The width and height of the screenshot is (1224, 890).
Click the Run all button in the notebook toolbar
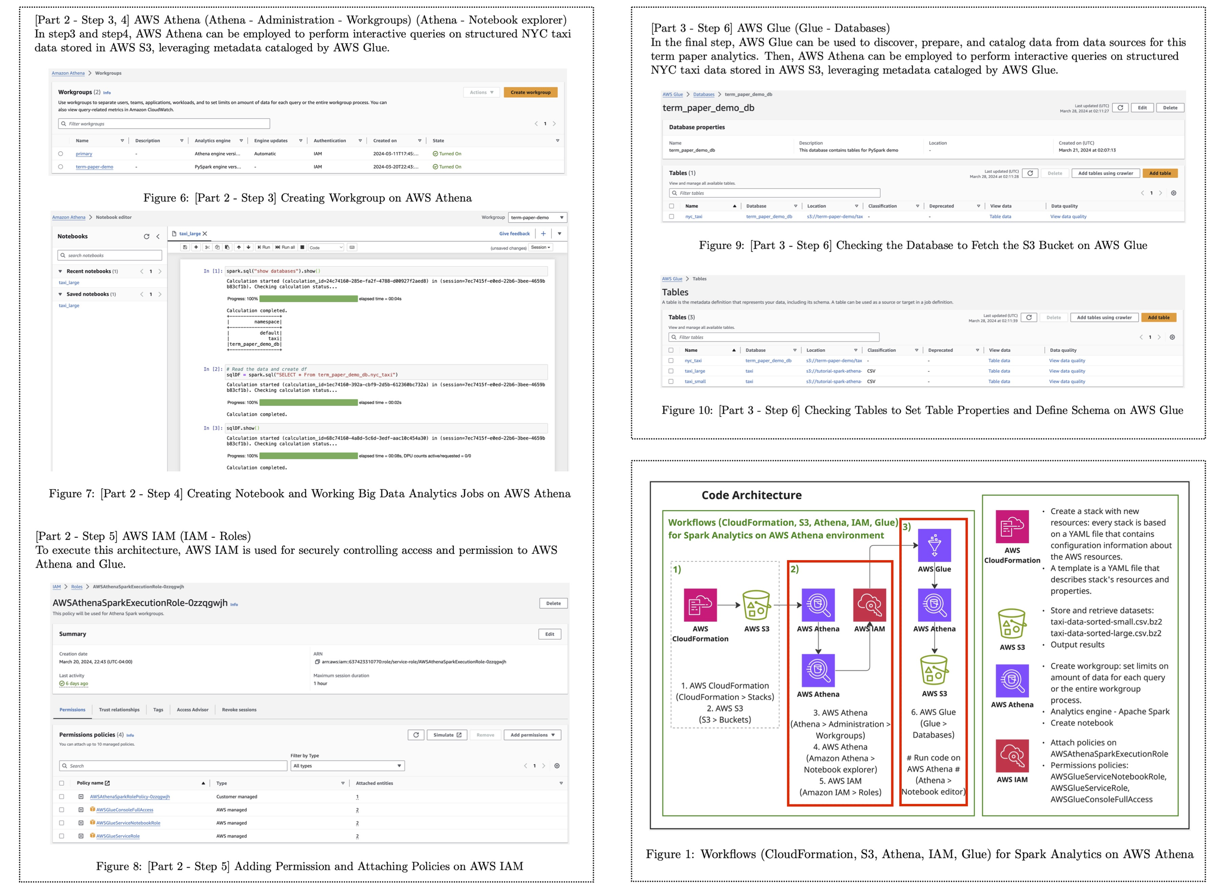click(x=285, y=247)
